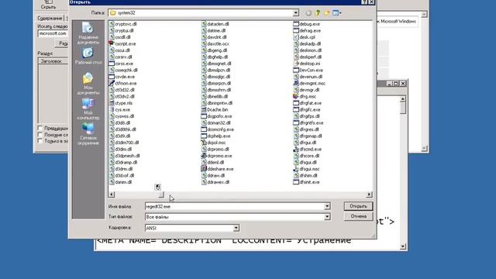The height and width of the screenshot is (279, 496).
Task: Click the file list scroll-left arrow
Action: pyautogui.click(x=112, y=195)
